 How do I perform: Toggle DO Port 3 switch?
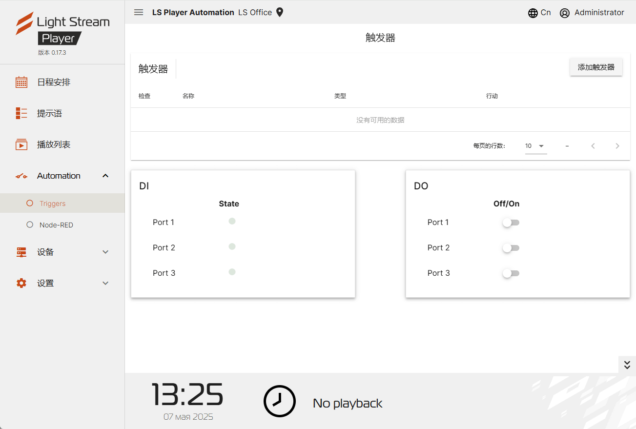(511, 273)
